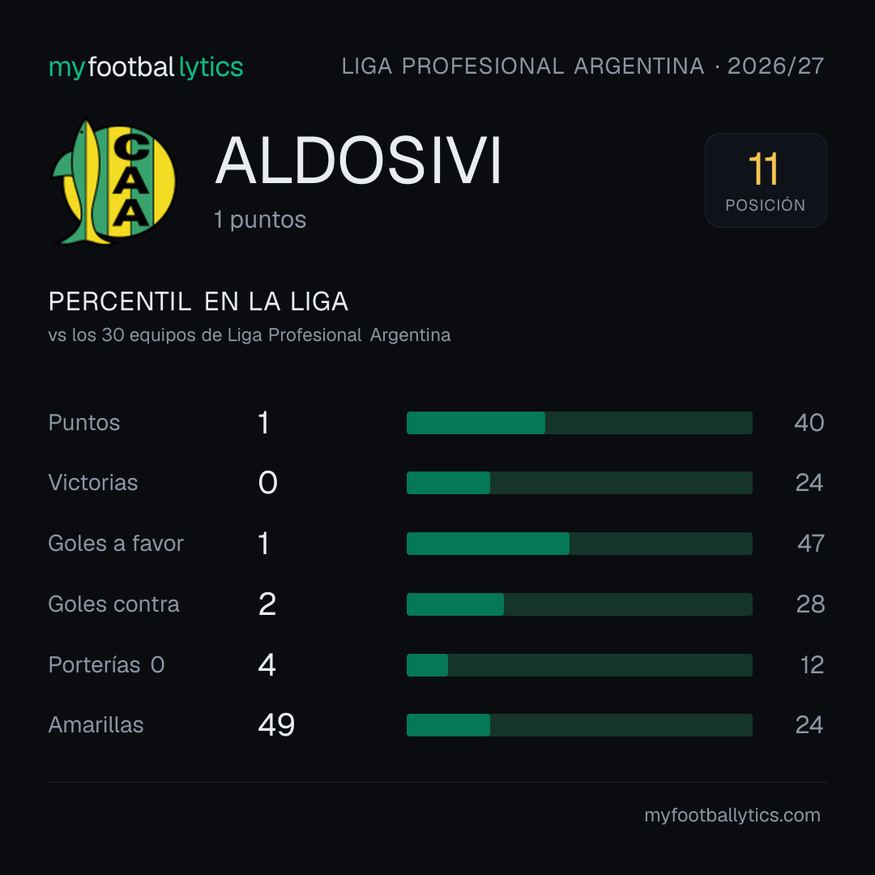
Task: Select the Puntos stat label
Action: (84, 422)
